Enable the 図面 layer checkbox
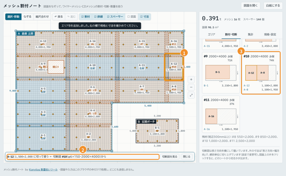 tap(132, 17)
